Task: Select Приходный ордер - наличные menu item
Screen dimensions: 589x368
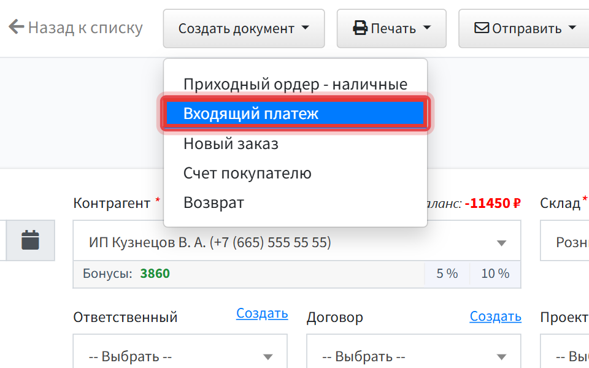Action: tap(295, 84)
